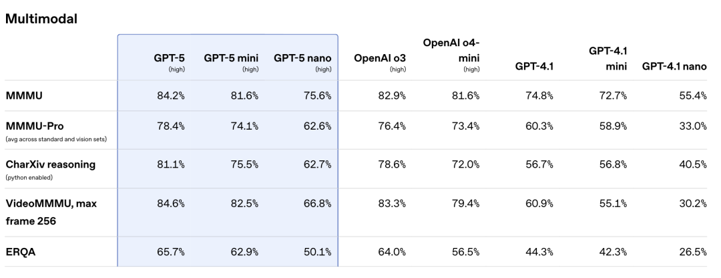This screenshot has width=721, height=278.
Task: Click the MMMU-Pro row label
Action: (x=33, y=126)
